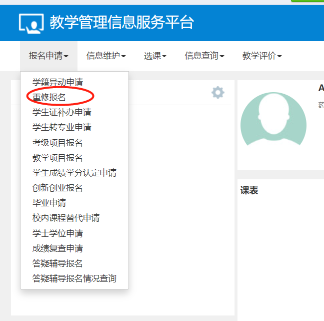Open the 教学评价 menu
The height and width of the screenshot is (321, 324).
pos(262,56)
